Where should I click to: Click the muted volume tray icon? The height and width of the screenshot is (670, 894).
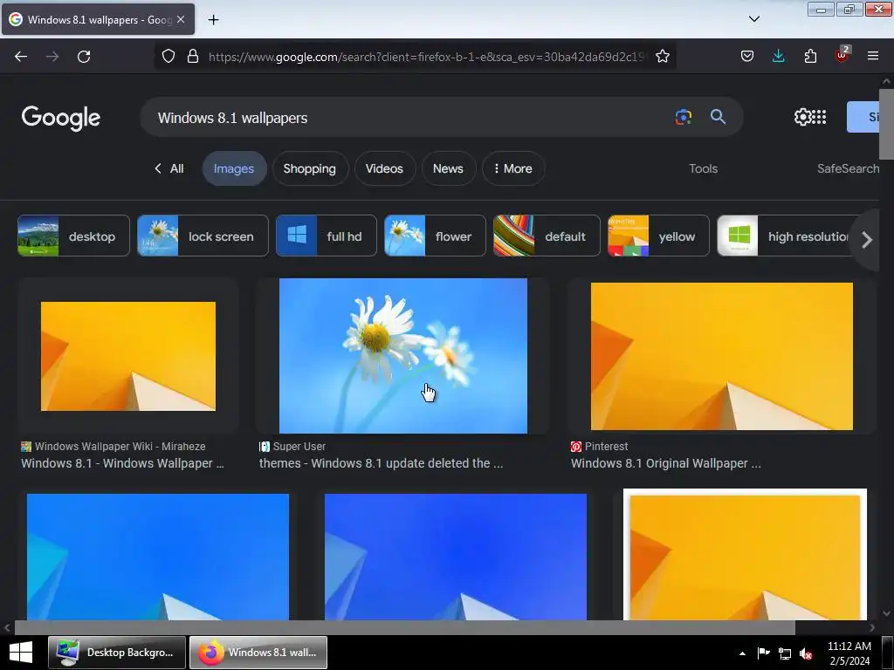(805, 653)
